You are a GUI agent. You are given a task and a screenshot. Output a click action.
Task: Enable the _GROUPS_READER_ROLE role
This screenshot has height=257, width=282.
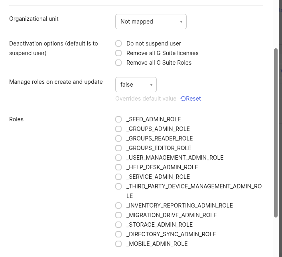[x=118, y=138]
